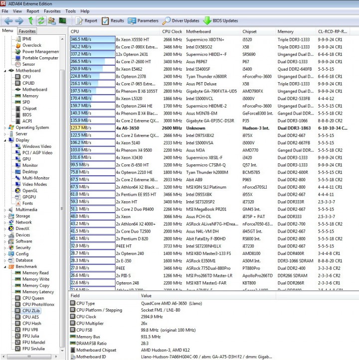The image size is (359, 360).
Task: Click the green monitor toolbar icon
Action: click(62, 20)
